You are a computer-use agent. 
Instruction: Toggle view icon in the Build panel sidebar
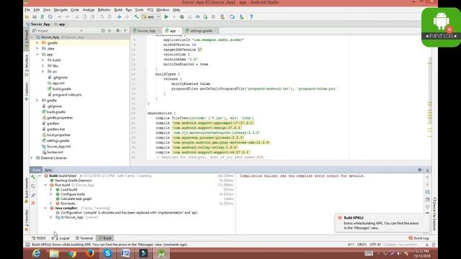[x=33, y=186]
